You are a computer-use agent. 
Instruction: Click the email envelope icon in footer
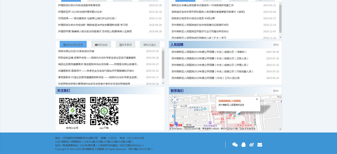(260, 145)
